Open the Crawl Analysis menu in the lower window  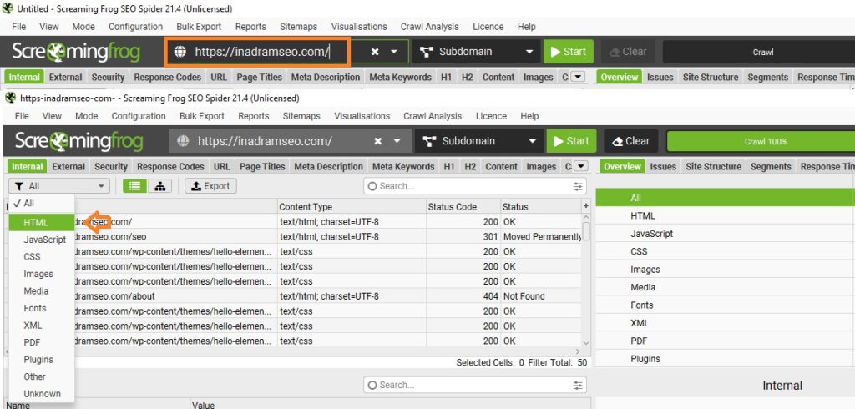(433, 116)
